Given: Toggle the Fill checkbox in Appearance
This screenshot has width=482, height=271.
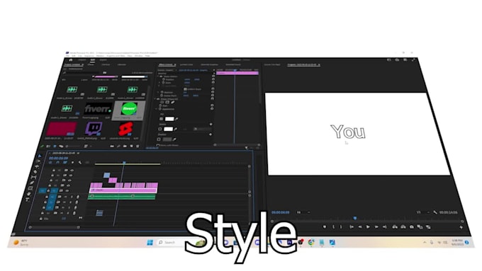Looking at the screenshot, I should pyautogui.click(x=161, y=119).
